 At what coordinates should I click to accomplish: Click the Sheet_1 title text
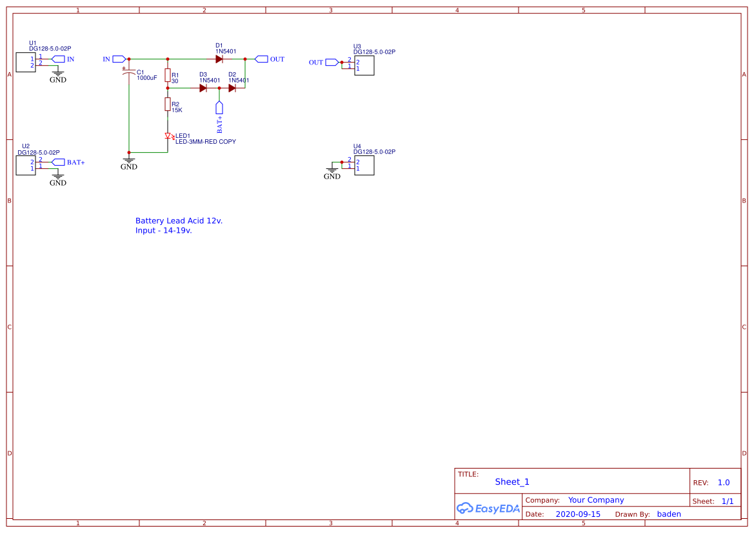(x=511, y=481)
